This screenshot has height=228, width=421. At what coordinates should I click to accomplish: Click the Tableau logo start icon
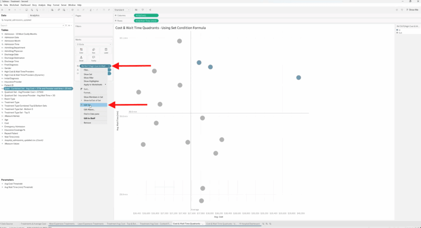2,10
